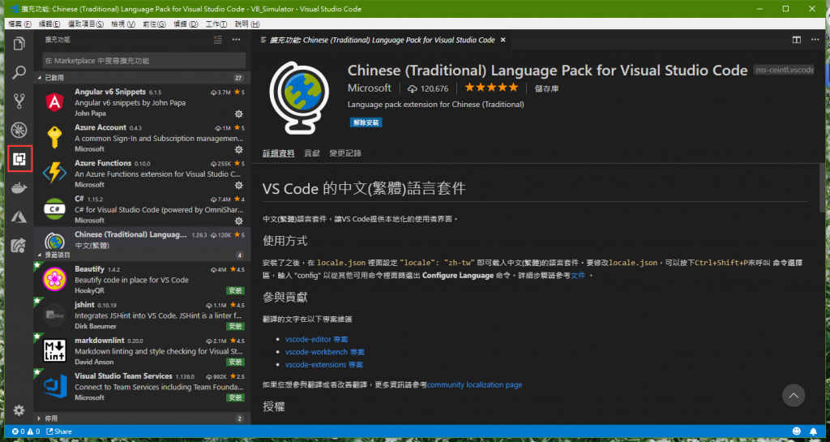This screenshot has width=830, height=442.
Task: Select the Chinese (Traditional) Language Pack list item
Action: pos(142,238)
